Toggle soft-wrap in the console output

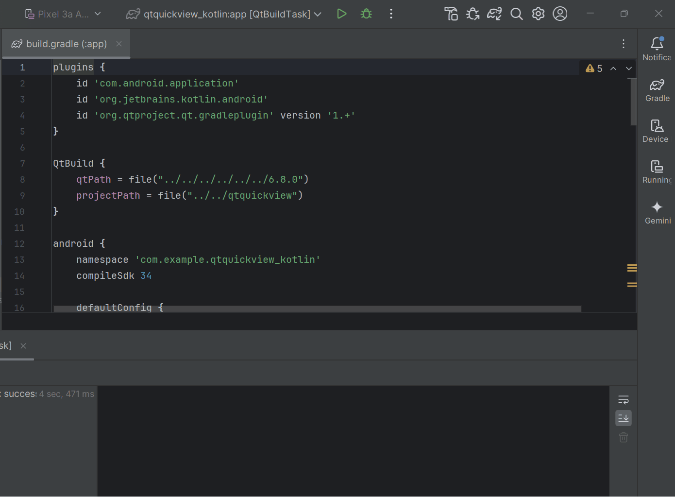tap(624, 399)
